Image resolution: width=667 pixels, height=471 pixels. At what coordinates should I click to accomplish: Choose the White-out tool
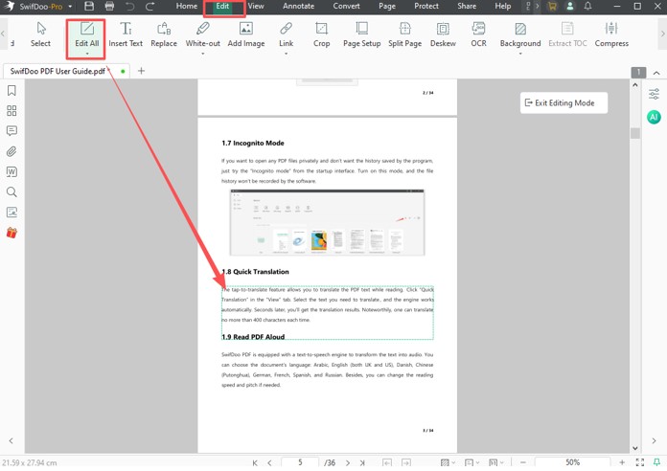pos(202,35)
